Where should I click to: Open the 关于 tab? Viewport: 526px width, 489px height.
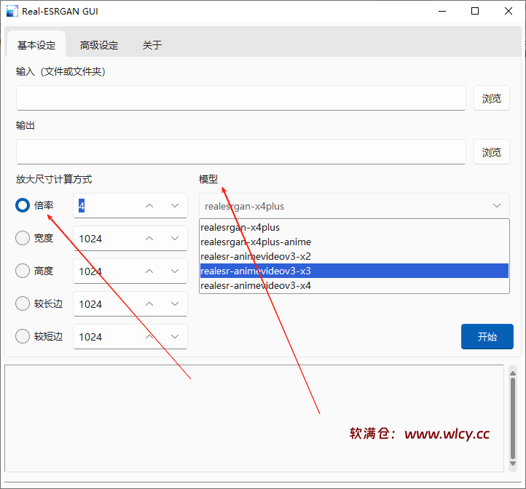[x=152, y=44]
